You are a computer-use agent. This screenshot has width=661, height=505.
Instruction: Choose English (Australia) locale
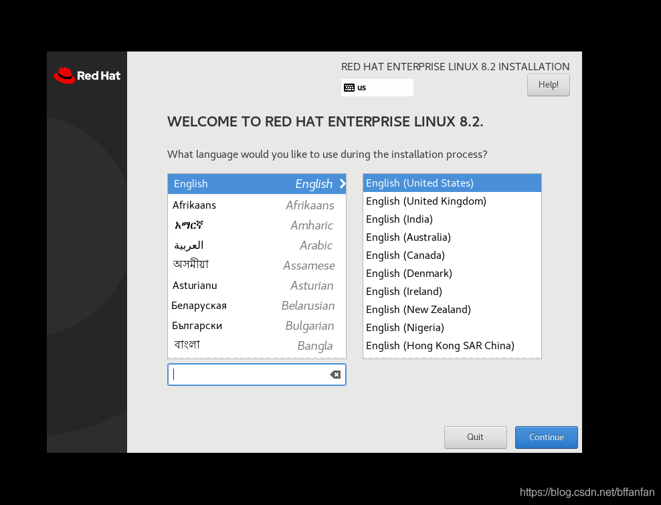tap(452, 237)
